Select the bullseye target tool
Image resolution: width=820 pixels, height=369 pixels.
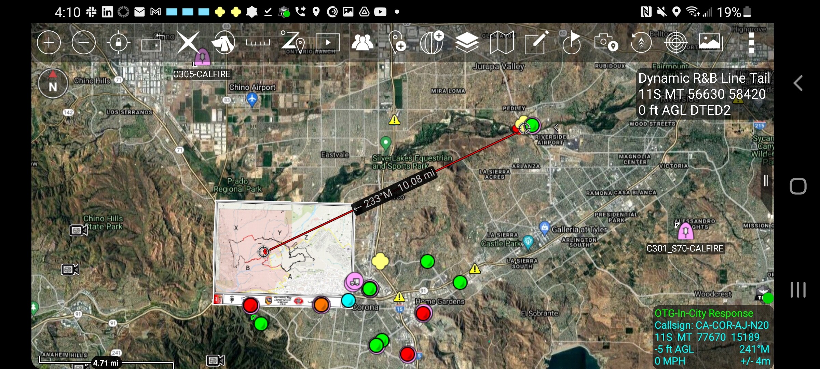pos(676,42)
